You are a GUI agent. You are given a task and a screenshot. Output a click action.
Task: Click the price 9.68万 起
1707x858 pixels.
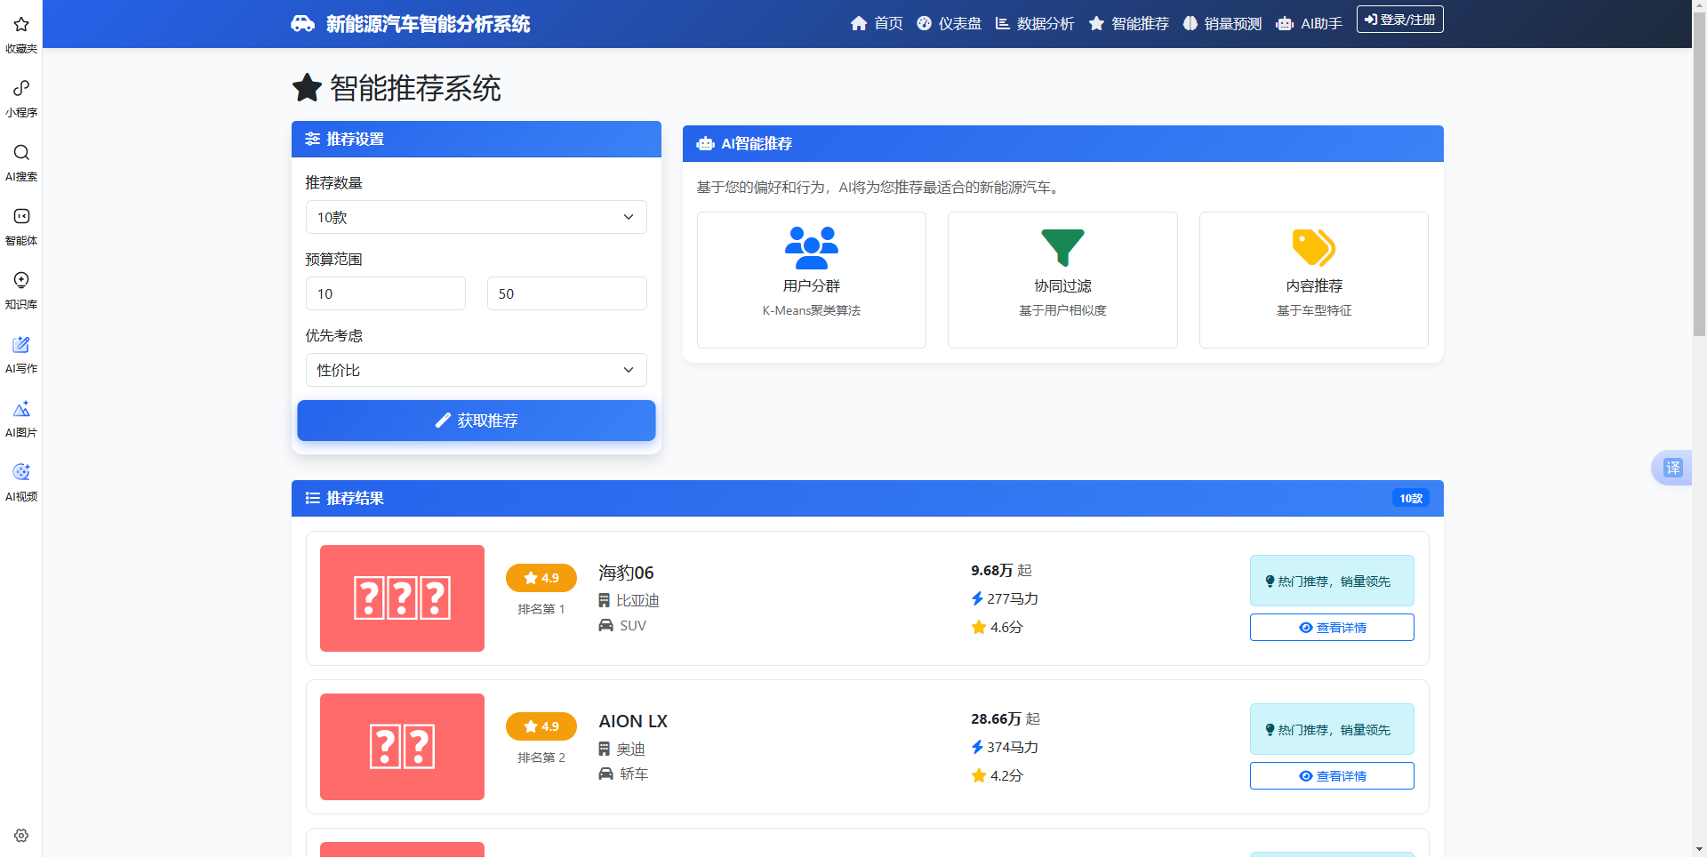click(1001, 571)
